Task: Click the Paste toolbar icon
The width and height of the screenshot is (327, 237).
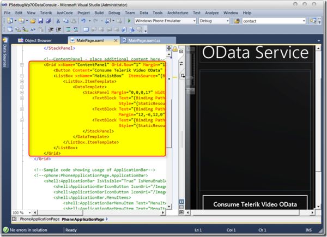Action: click(74, 21)
